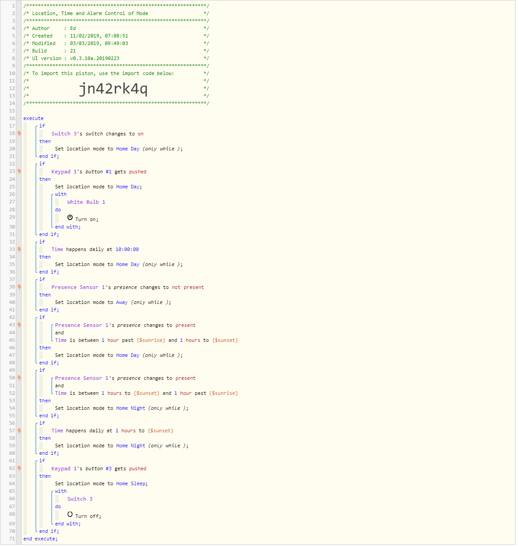Select 'Presence Sensor 1' on line 50
519x547 pixels.
pyautogui.click(x=82, y=378)
